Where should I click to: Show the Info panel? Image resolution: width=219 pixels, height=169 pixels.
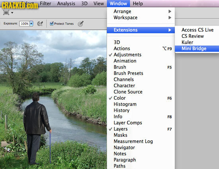pyautogui.click(x=141, y=116)
